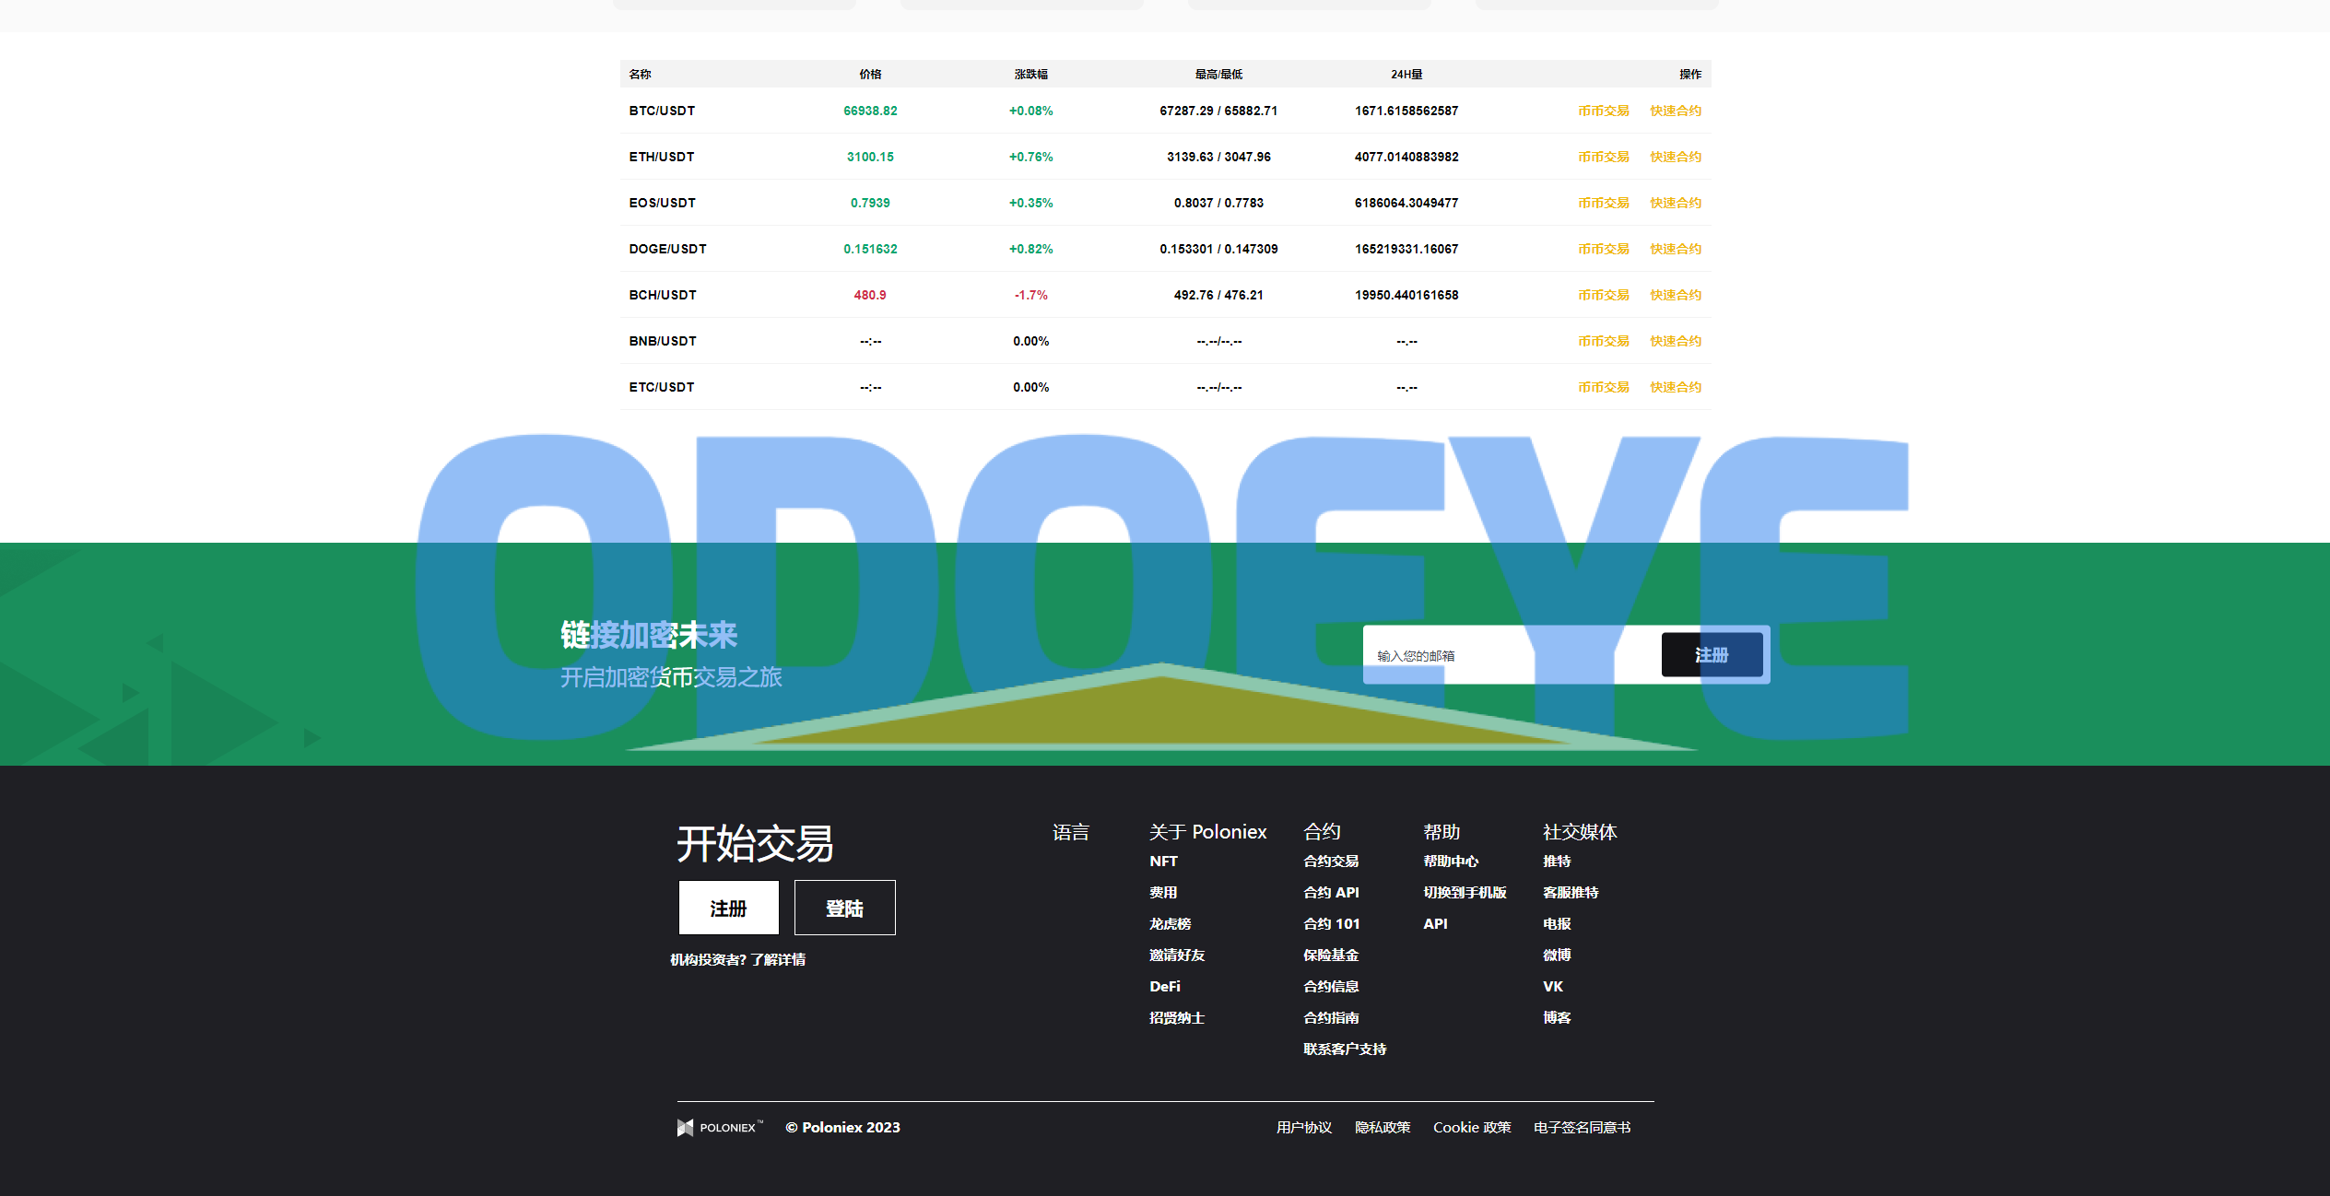Click the 涨跌幅 column header
Viewport: 2330px width, 1196px height.
coord(1030,75)
